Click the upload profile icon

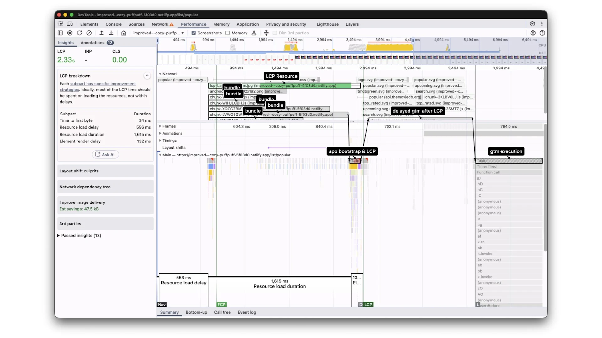click(x=101, y=33)
